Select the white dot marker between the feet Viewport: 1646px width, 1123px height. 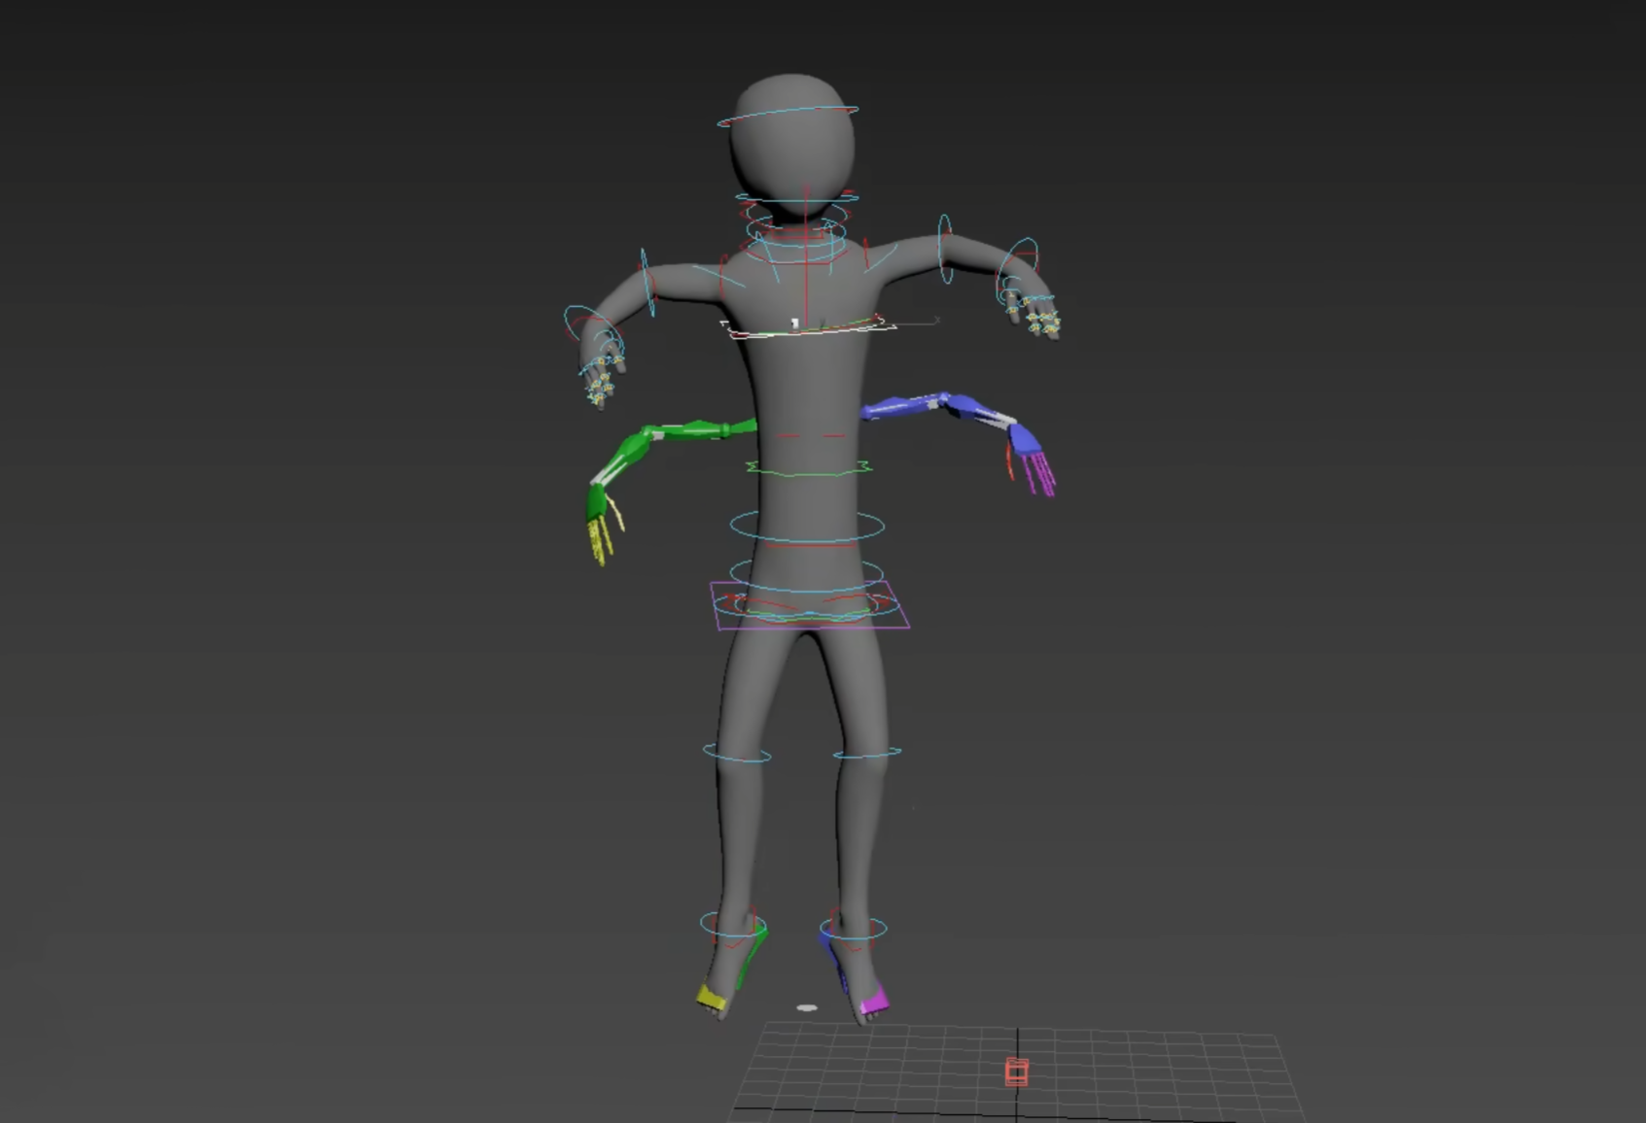click(x=807, y=1007)
